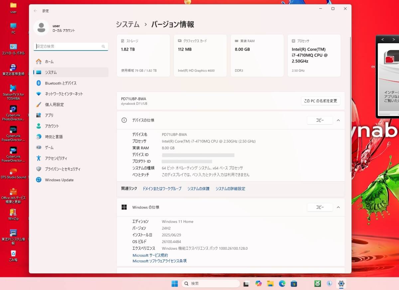Image resolution: width=399 pixels, height=290 pixels.
Task: Open ドメインまたはワークグループ link
Action: [162, 189]
